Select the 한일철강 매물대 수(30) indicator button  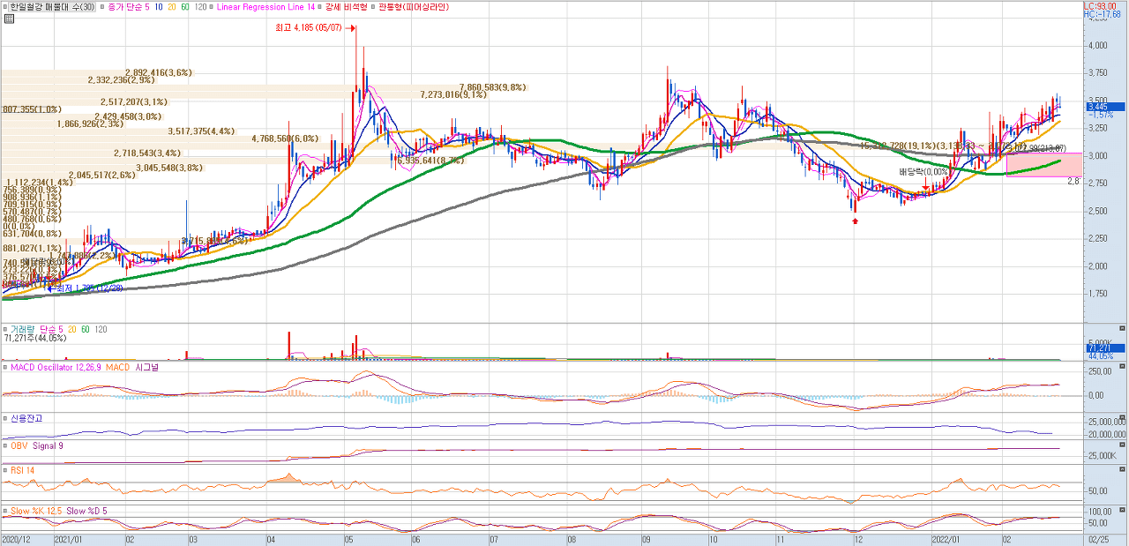point(53,6)
